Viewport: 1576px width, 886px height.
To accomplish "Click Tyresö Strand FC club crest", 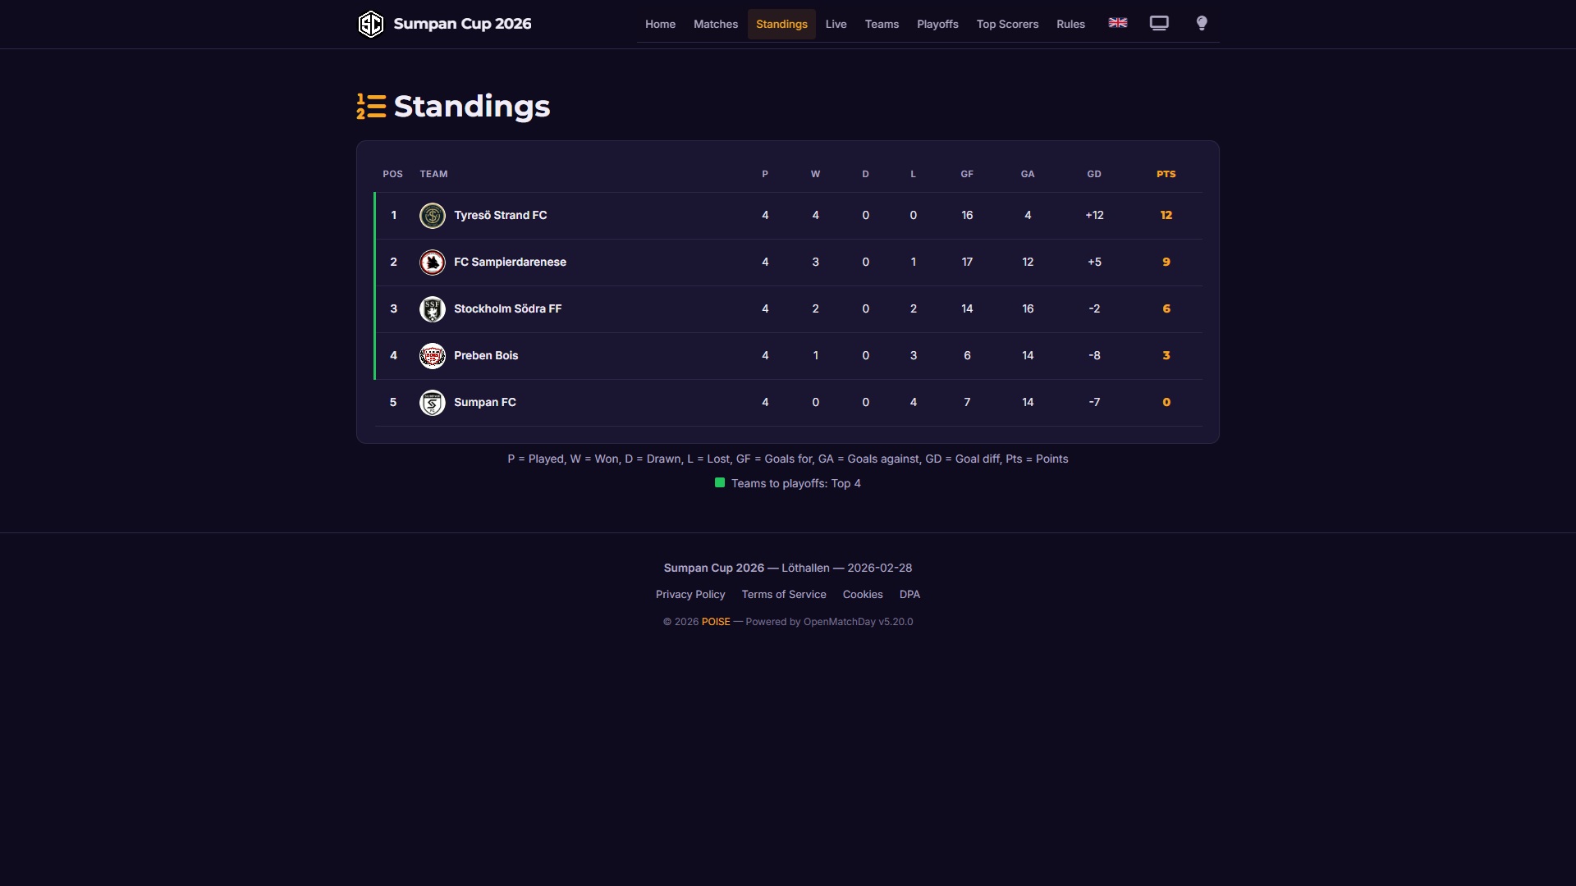I will coord(433,215).
